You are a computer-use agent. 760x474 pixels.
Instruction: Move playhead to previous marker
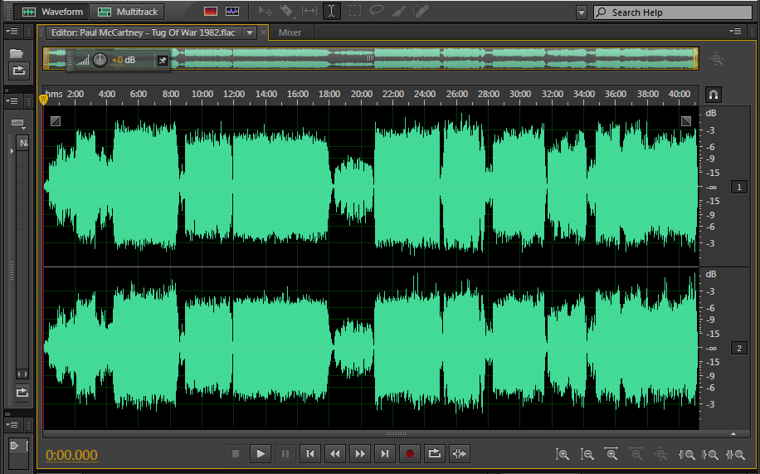[x=310, y=454]
